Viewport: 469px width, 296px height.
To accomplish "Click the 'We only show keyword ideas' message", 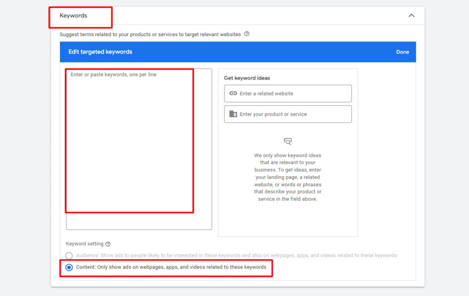I will point(288,177).
